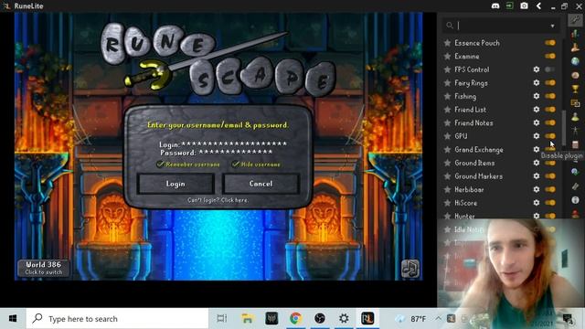This screenshot has width=585, height=329.
Task: Favorite the Ground Items plugin star
Action: [x=447, y=163]
